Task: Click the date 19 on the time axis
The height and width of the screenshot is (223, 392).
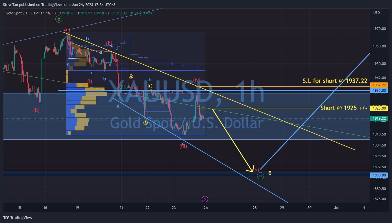Action: point(77,208)
